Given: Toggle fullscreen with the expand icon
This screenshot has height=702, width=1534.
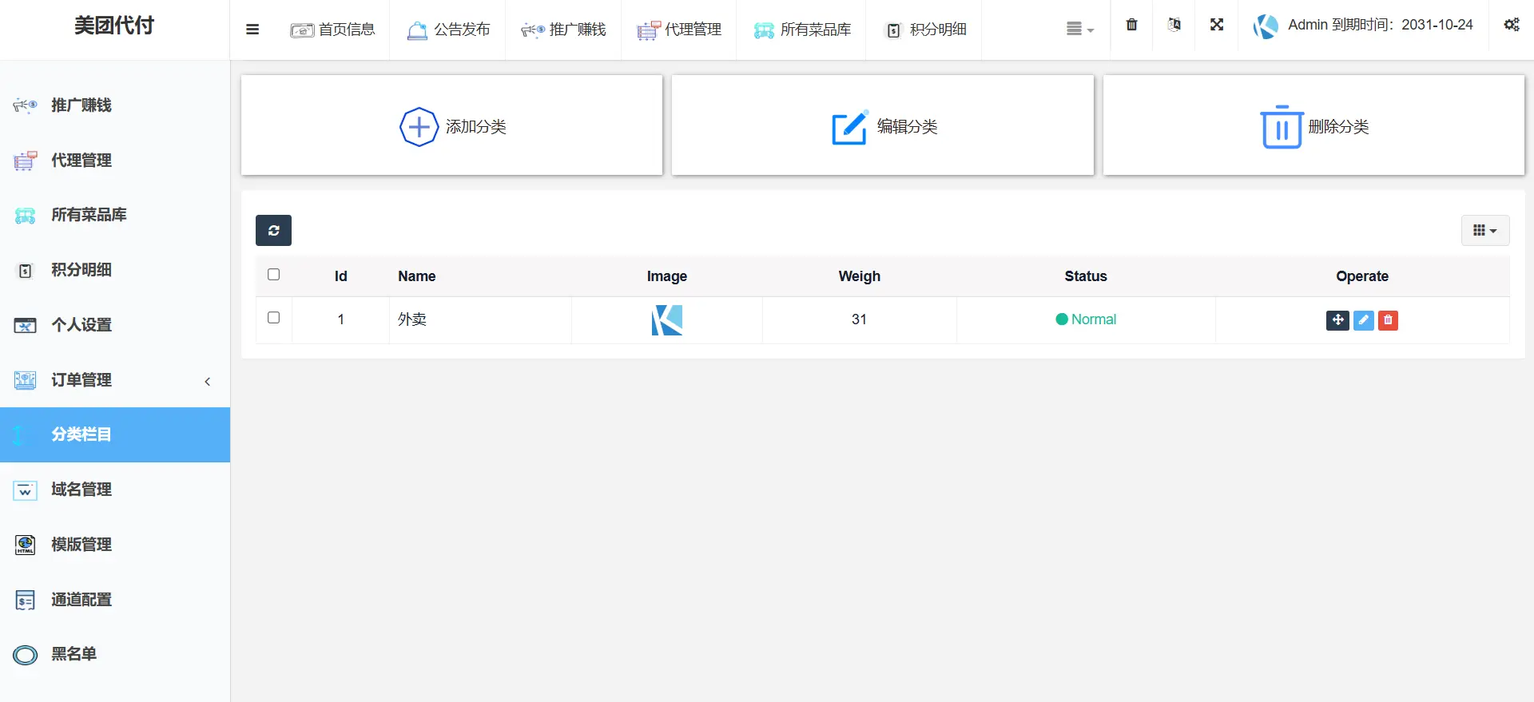Looking at the screenshot, I should 1217,25.
